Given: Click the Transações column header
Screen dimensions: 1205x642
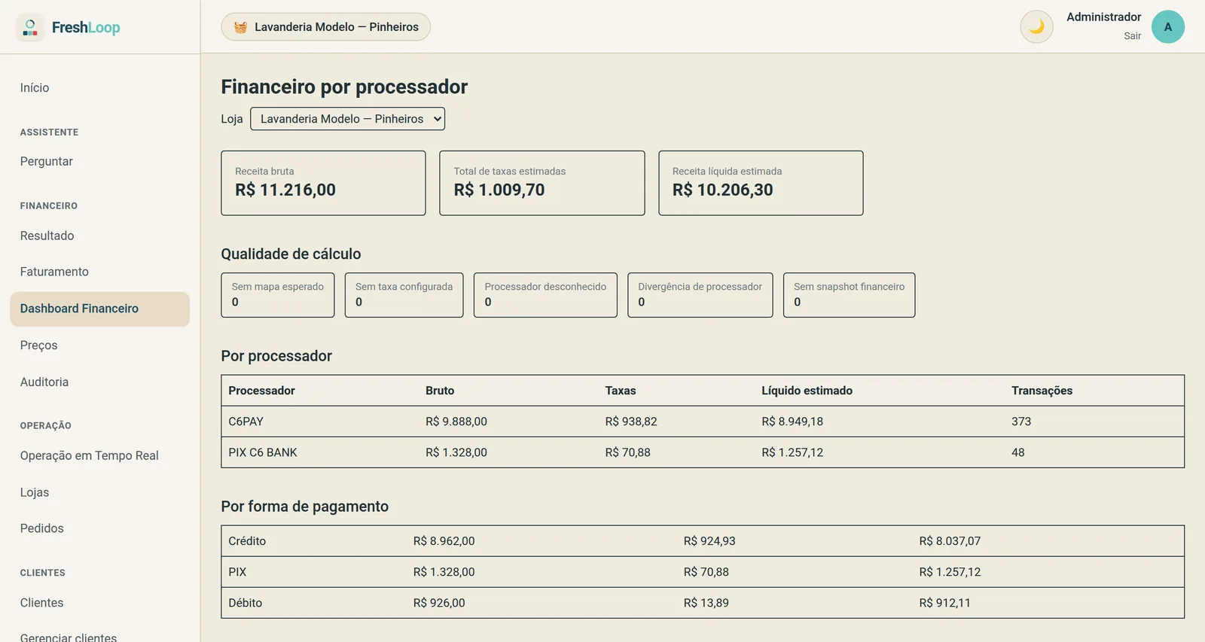Looking at the screenshot, I should point(1042,391).
